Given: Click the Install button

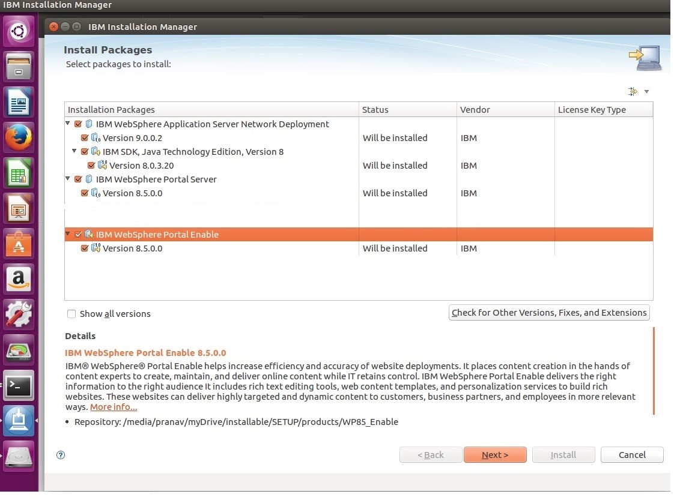Looking at the screenshot, I should tap(563, 455).
